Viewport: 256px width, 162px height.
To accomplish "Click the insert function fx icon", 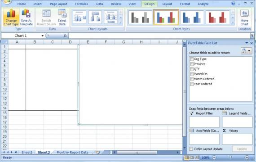I will pos(65,36).
